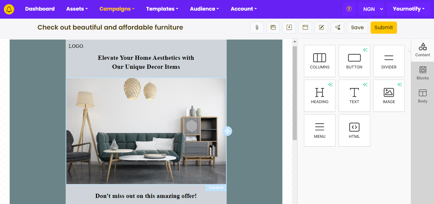Select the Heading content block

click(x=320, y=96)
